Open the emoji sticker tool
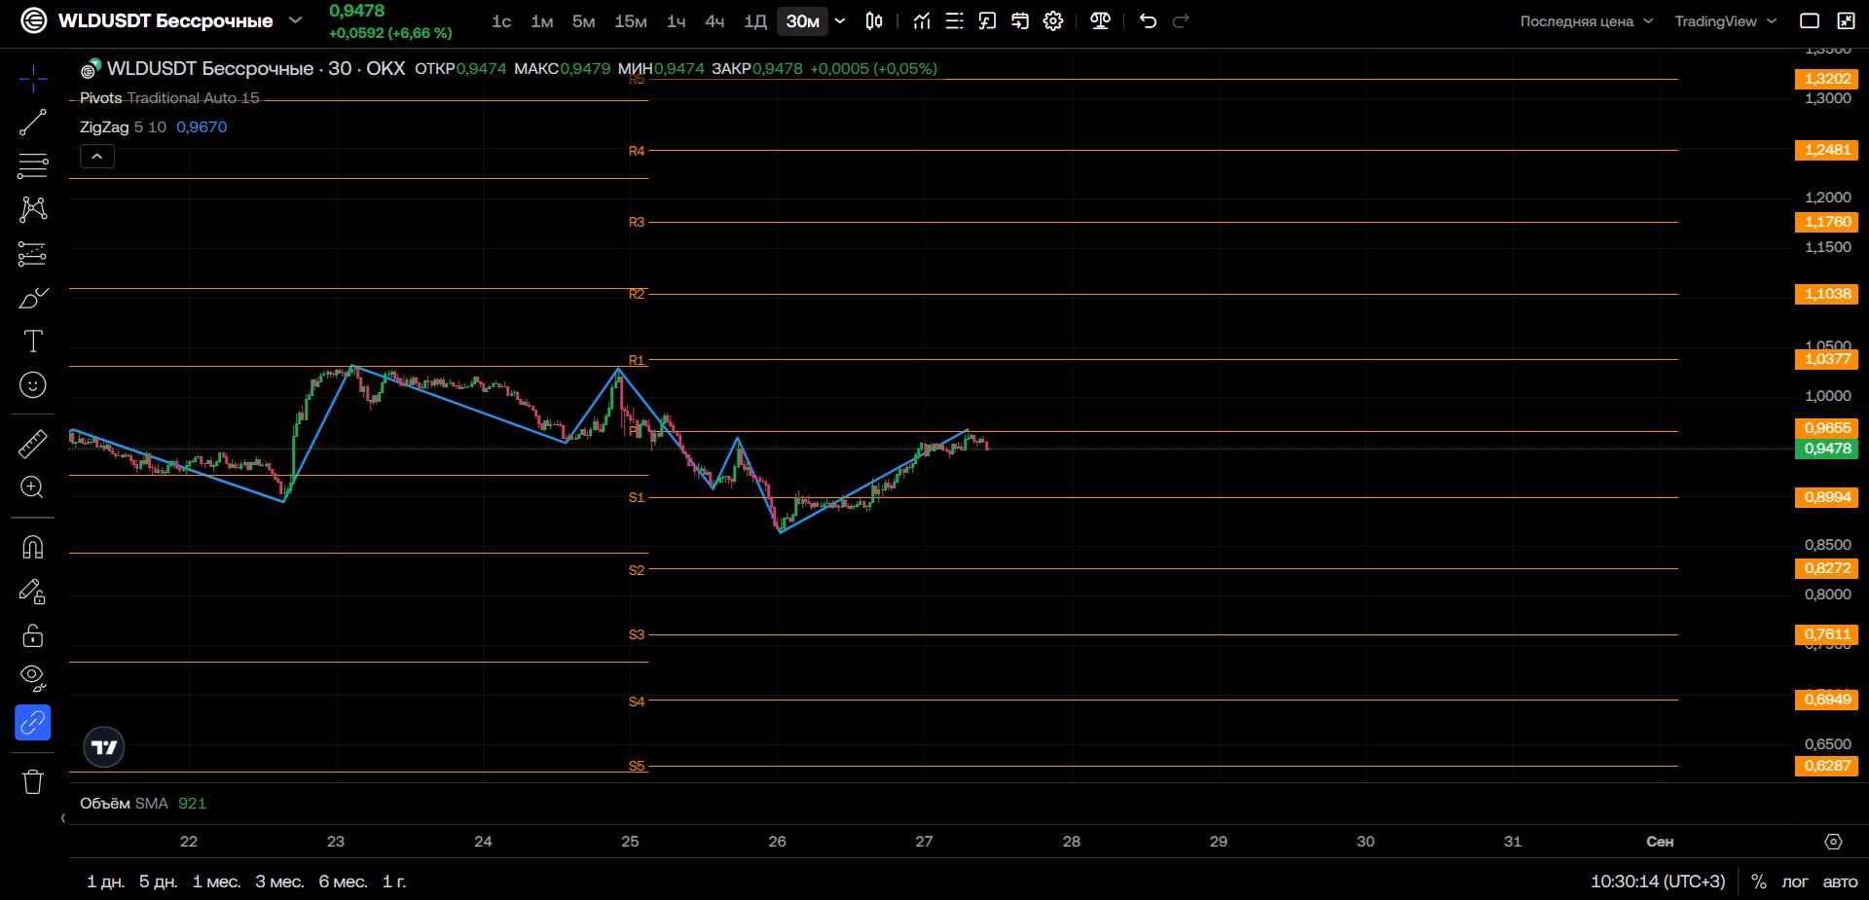This screenshot has height=900, width=1869. click(x=33, y=385)
